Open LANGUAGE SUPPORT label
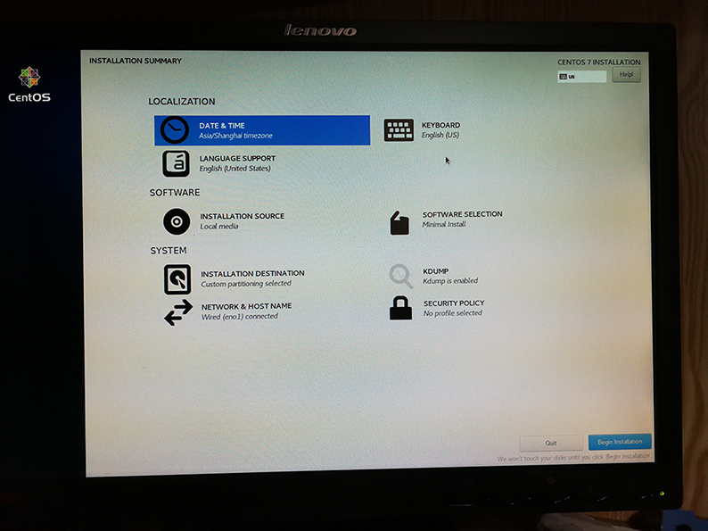 237,159
